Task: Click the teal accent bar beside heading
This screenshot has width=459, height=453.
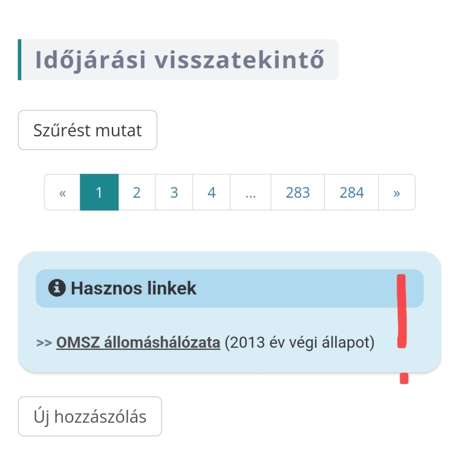Action: point(19,60)
